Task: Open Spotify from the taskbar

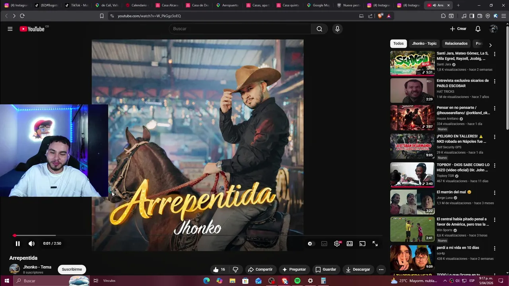Action: click(x=297, y=281)
